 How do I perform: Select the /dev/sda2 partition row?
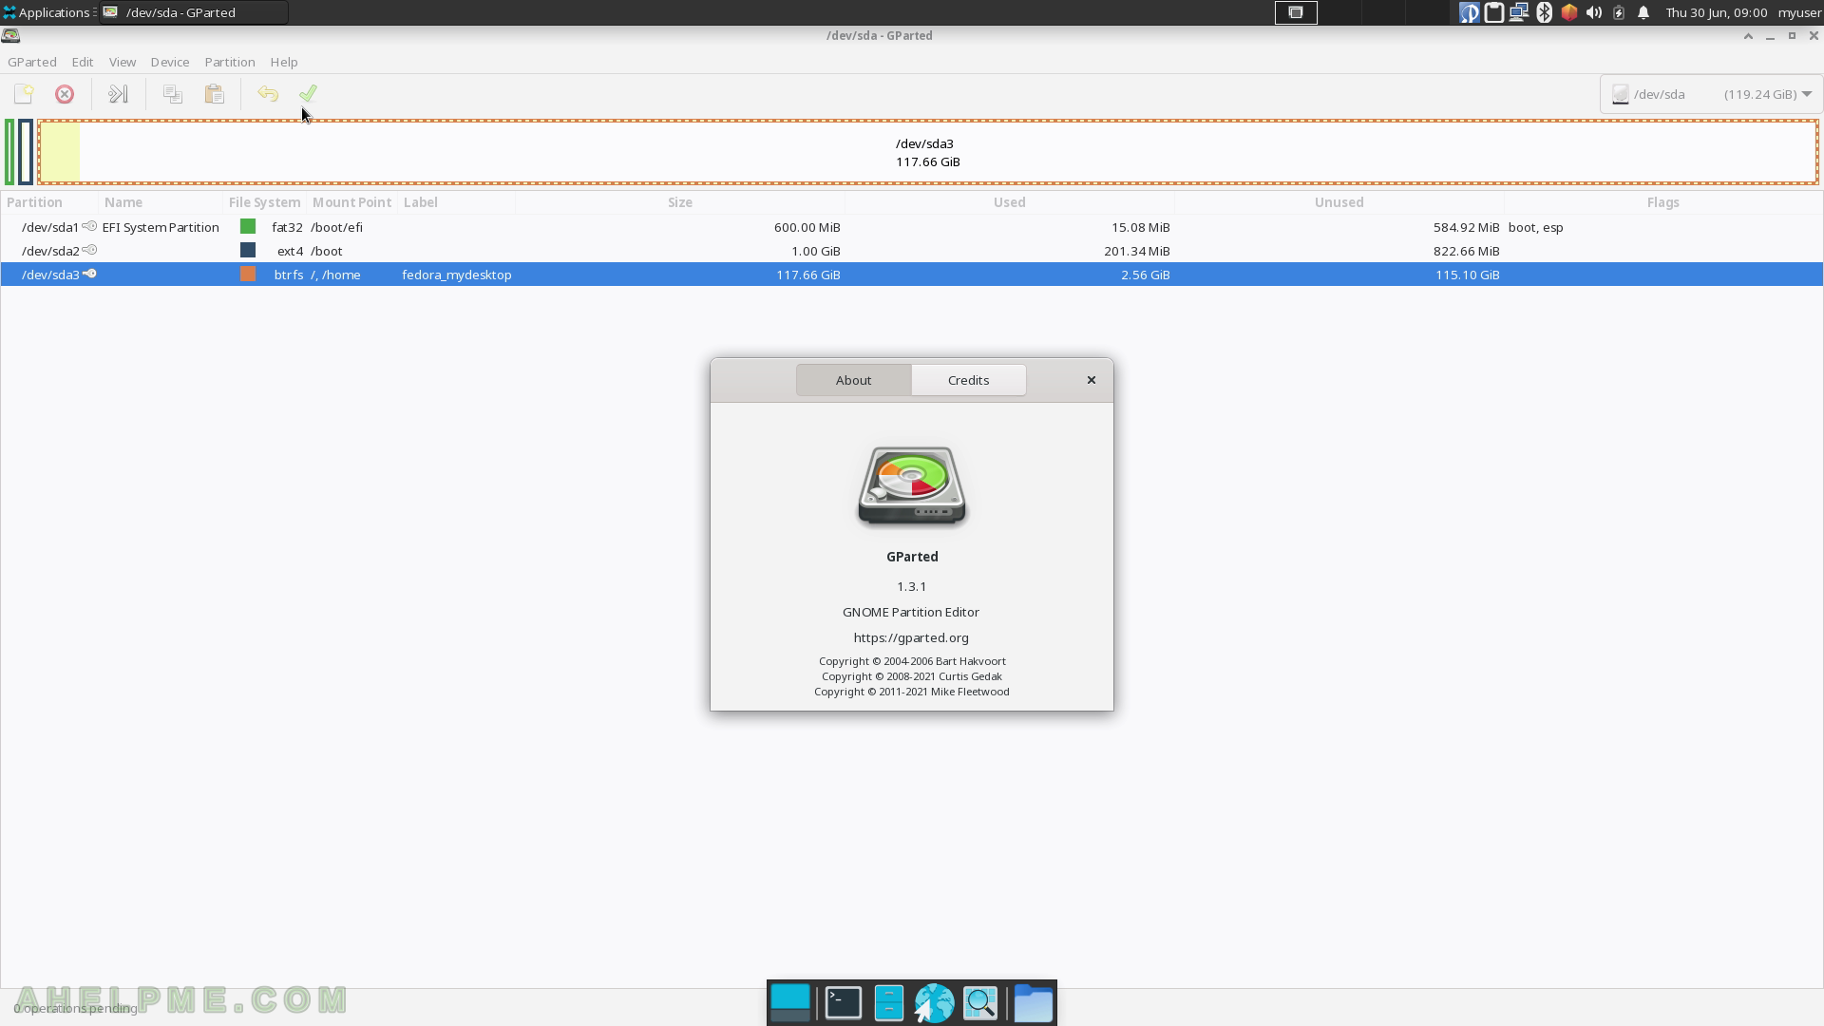pos(912,251)
